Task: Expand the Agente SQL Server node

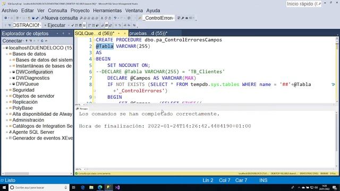Action: click(x=7, y=132)
